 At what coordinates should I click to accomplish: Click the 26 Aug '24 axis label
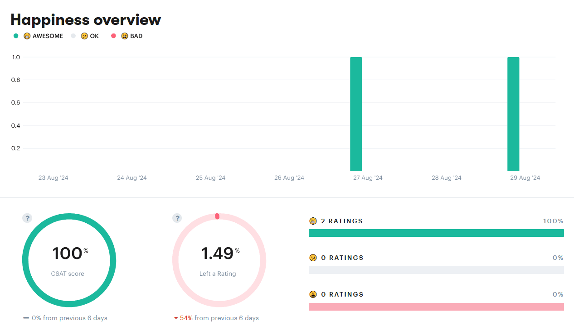[289, 177]
